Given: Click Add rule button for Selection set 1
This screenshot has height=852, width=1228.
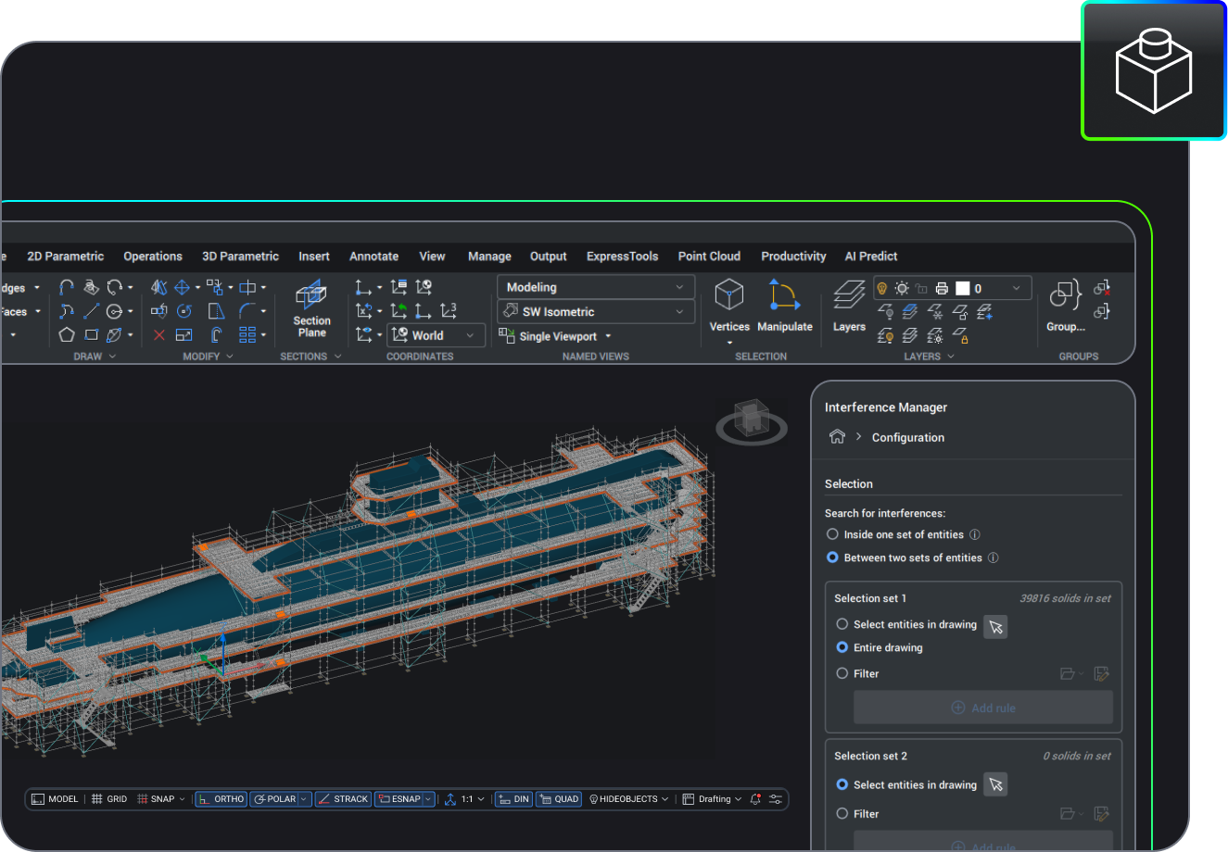Looking at the screenshot, I should (983, 708).
